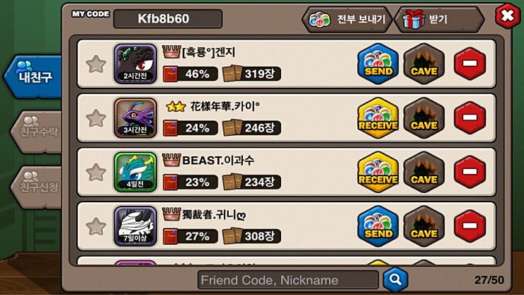Star the 獨裁者.귀니 friend row
This screenshot has width=524, height=295.
pos(96,226)
